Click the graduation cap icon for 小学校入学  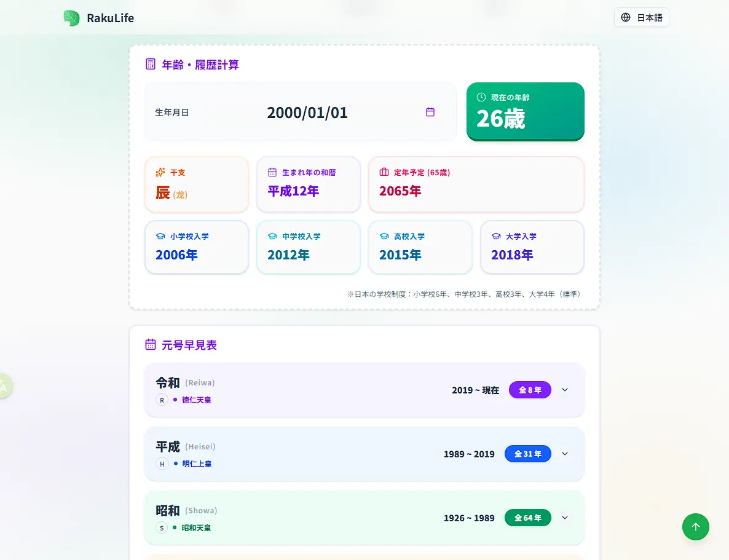[160, 236]
